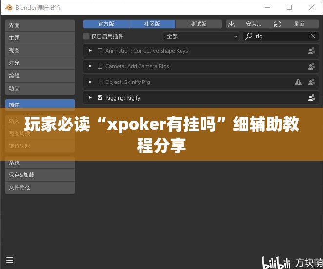Open the 文件路径 preferences section

coord(40,187)
